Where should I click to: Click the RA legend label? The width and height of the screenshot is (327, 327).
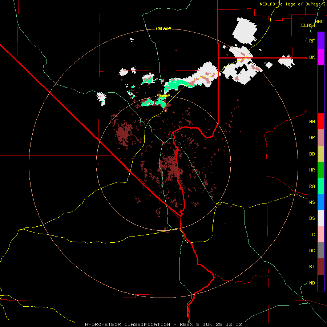click(312, 186)
